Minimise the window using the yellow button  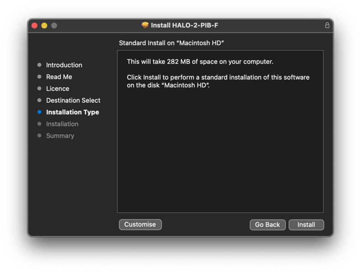pyautogui.click(x=44, y=26)
